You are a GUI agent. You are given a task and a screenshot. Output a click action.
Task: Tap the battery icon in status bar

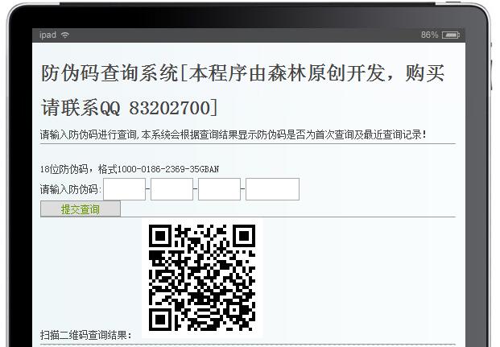(x=451, y=35)
